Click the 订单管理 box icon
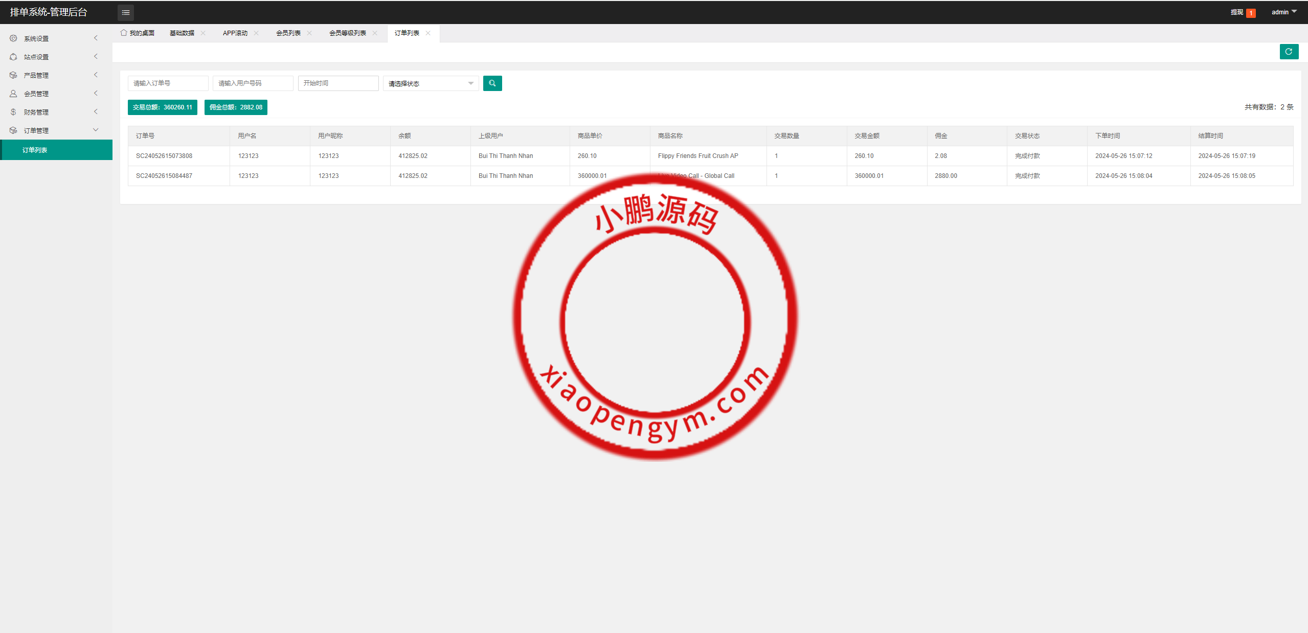 (13, 130)
